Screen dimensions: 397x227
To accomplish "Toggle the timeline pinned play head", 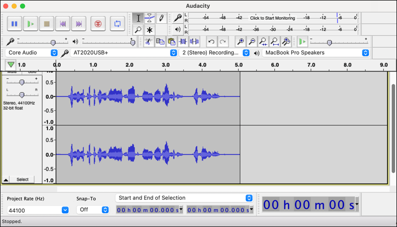I will [11, 65].
